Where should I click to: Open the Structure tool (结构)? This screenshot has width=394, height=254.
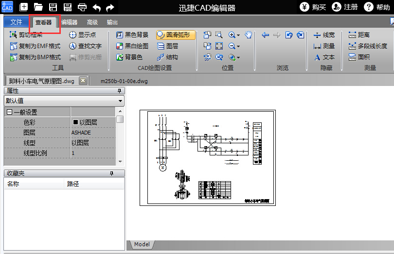click(x=167, y=57)
